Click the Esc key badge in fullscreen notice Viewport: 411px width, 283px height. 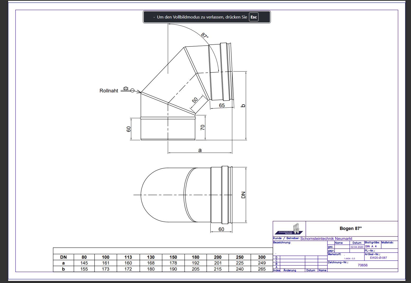pyautogui.click(x=253, y=17)
